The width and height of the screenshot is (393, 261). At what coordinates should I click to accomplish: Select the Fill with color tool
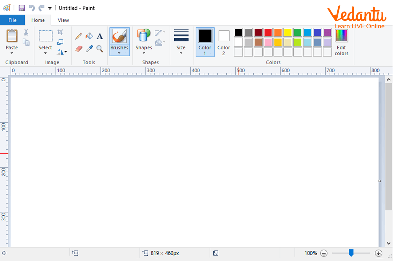[89, 36]
